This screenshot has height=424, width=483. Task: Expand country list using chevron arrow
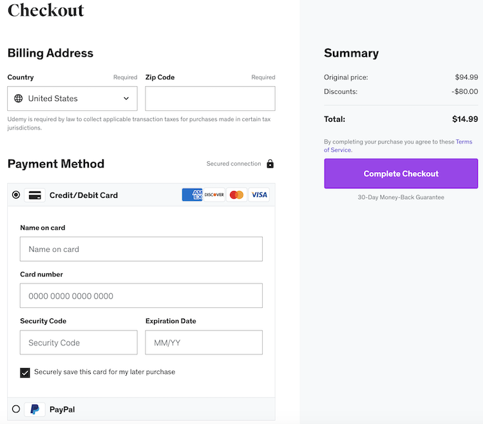tap(126, 99)
